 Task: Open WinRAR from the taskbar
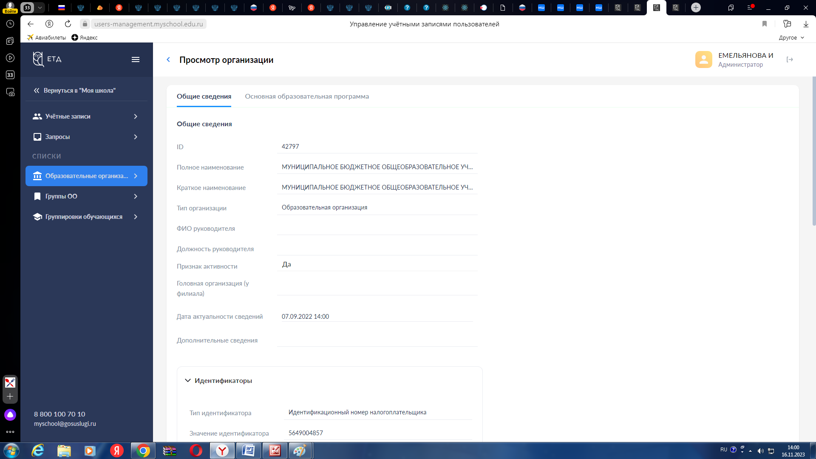[170, 450]
